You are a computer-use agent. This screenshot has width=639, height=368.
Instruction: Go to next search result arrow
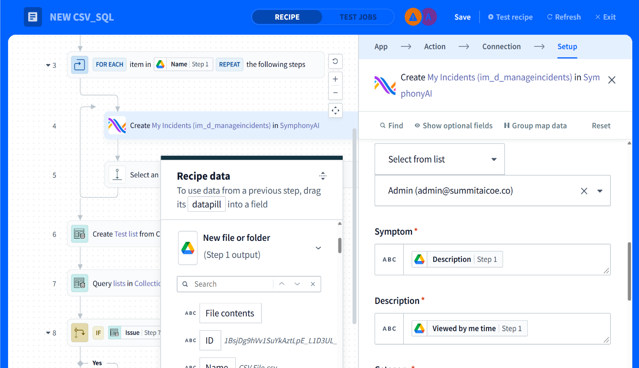click(297, 284)
